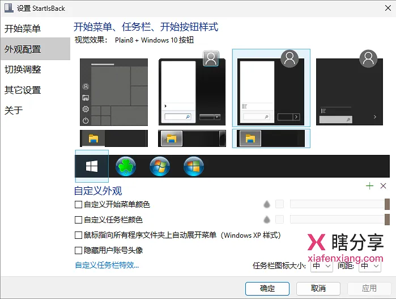Image resolution: width=396 pixels, height=299 pixels.
Task: Toggle hide user account picture checkbox
Action: point(78,250)
